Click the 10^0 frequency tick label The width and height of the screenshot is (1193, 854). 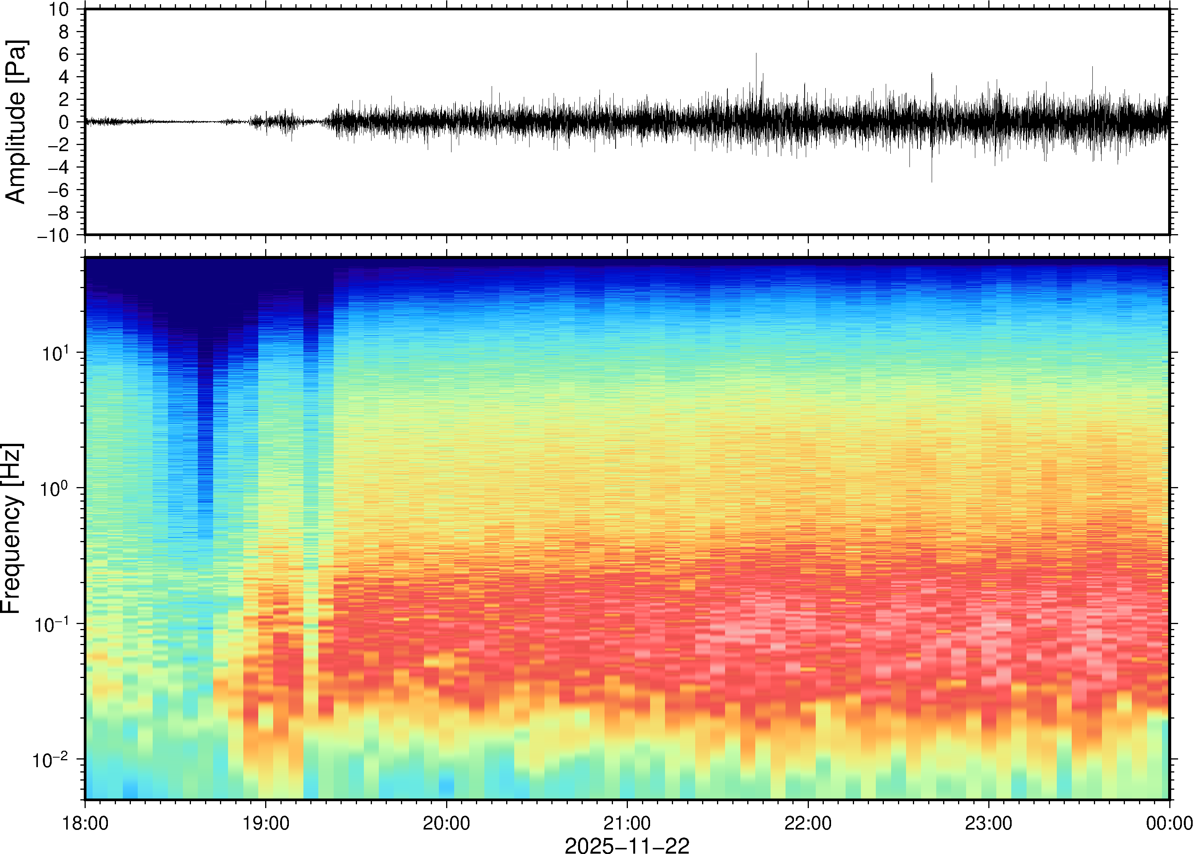[x=55, y=488]
